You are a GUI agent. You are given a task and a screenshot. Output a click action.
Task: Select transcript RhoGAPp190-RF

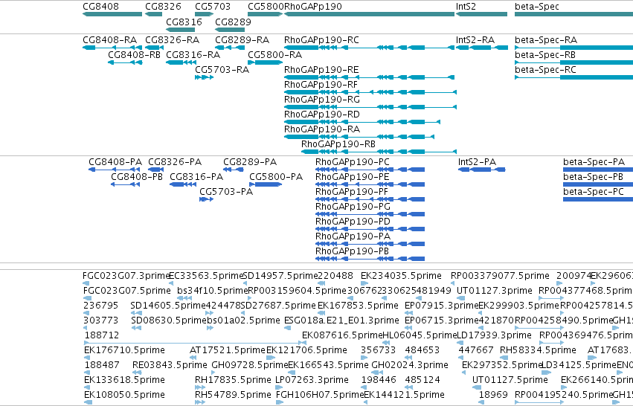tap(321, 85)
